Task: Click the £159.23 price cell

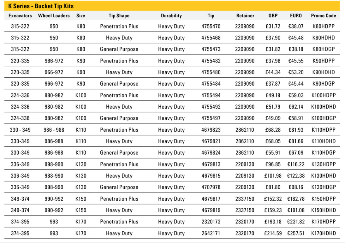Action: tap(273, 210)
